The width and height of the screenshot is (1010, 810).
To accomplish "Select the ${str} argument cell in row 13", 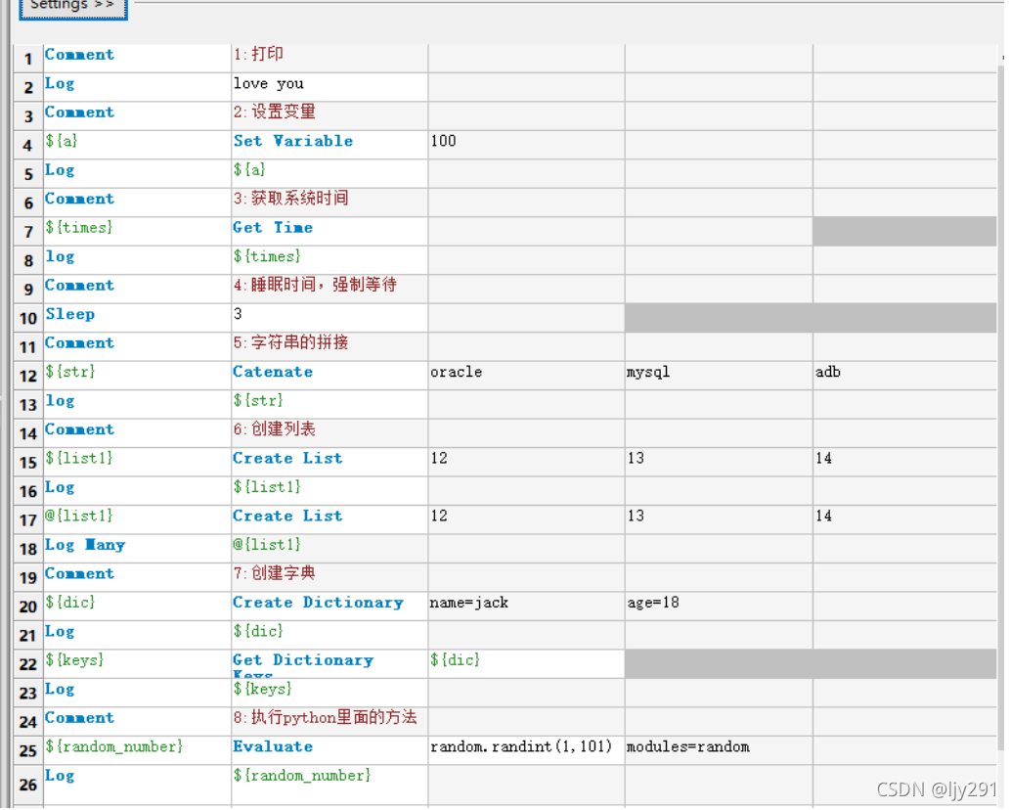I will click(x=329, y=404).
